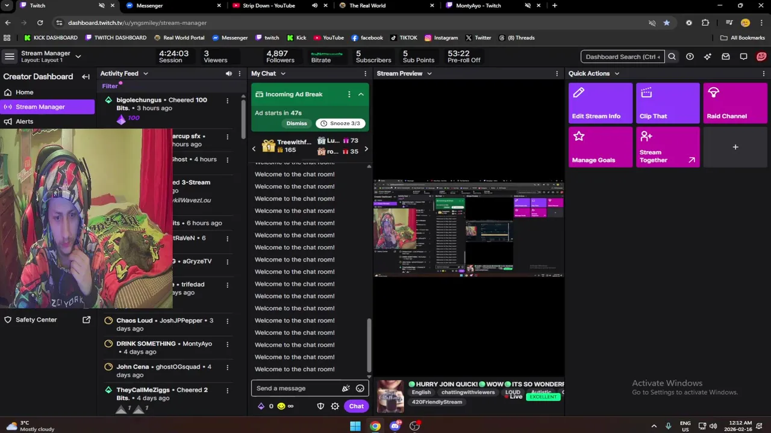Viewport: 771px width, 433px height.
Task: Open Bits balance icon below chat
Action: (261, 406)
